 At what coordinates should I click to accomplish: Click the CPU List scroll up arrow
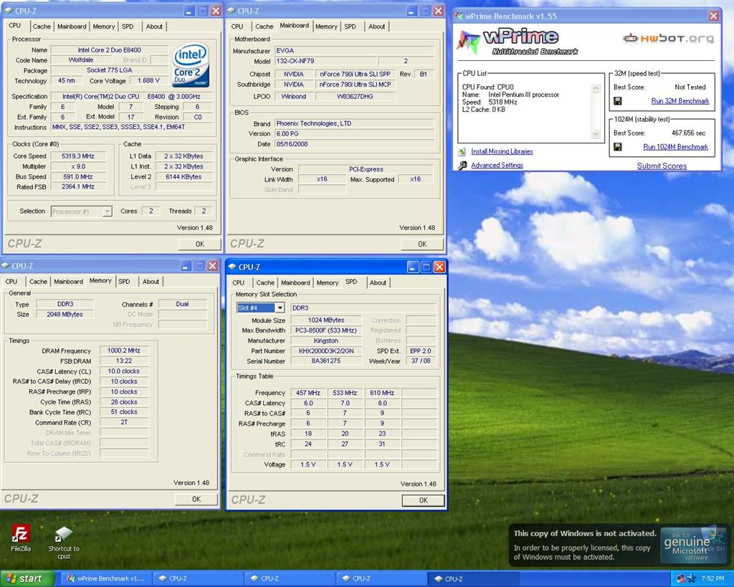[596, 88]
